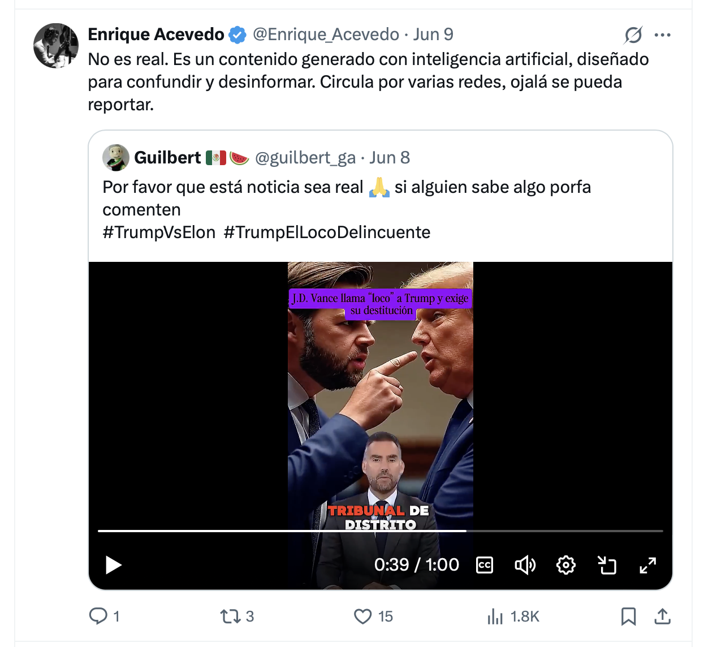The image size is (717, 647).
Task: Open video in picture-in-picture mode
Action: pos(607,565)
